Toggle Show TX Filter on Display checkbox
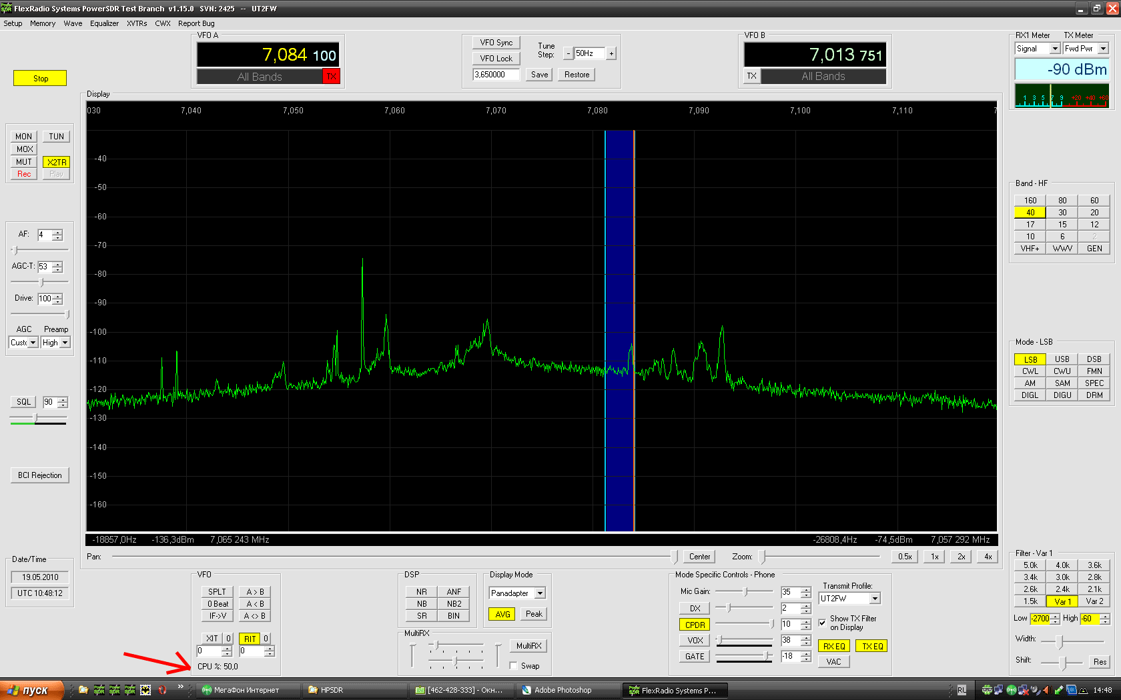Viewport: 1121px width, 700px height. [x=822, y=623]
